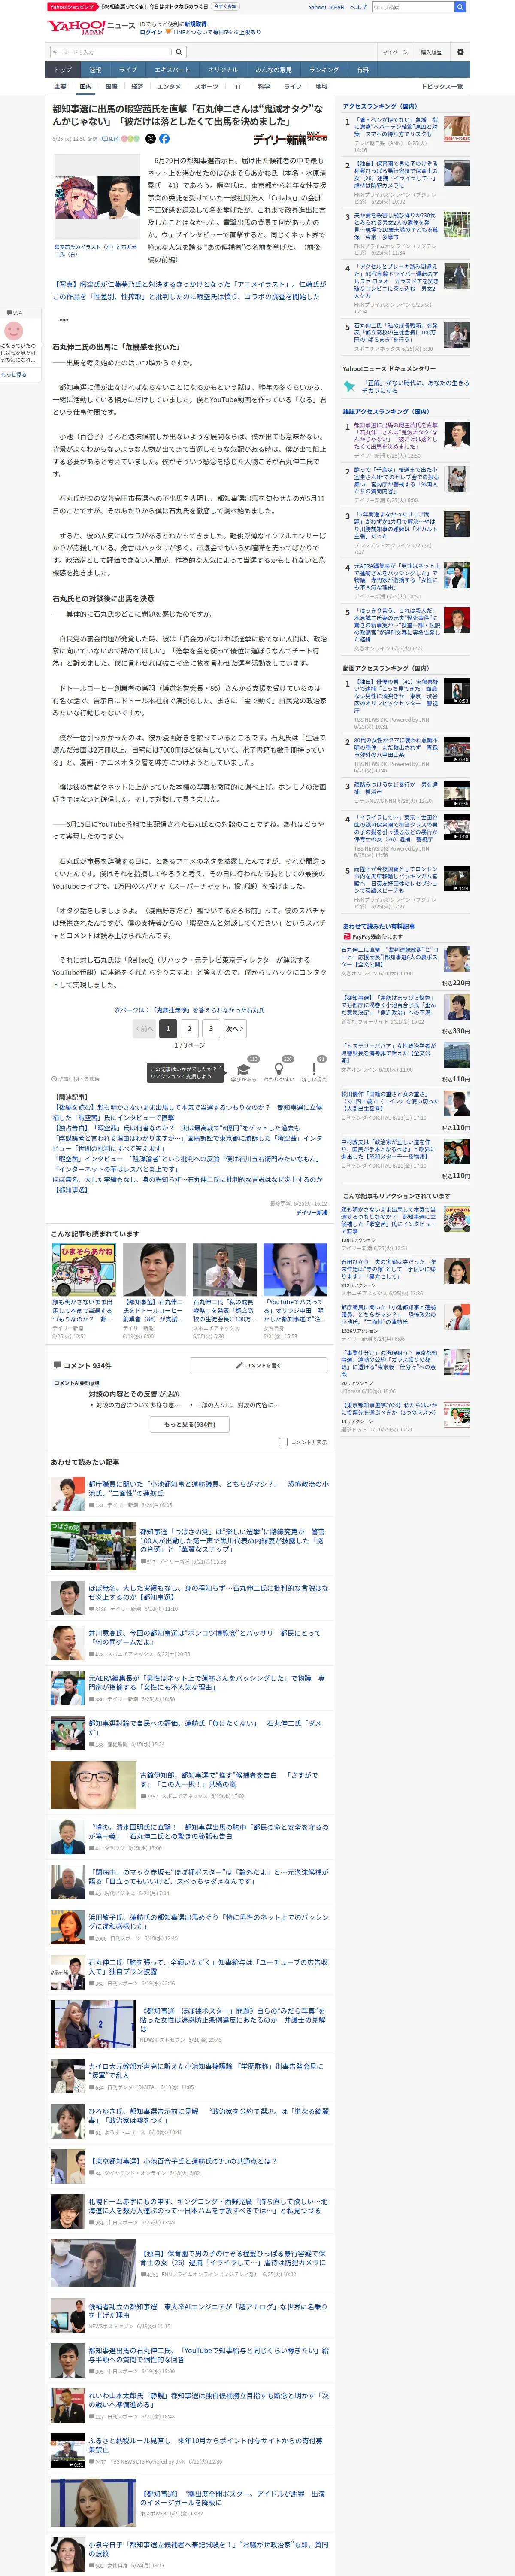Click the もっと見る link in the side comment widget
This screenshot has width=515, height=2576.
(x=14, y=374)
